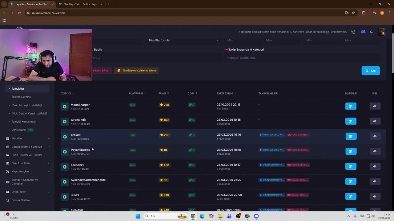
Task: Click the play icon beside turanlandia
Action: click(65, 122)
